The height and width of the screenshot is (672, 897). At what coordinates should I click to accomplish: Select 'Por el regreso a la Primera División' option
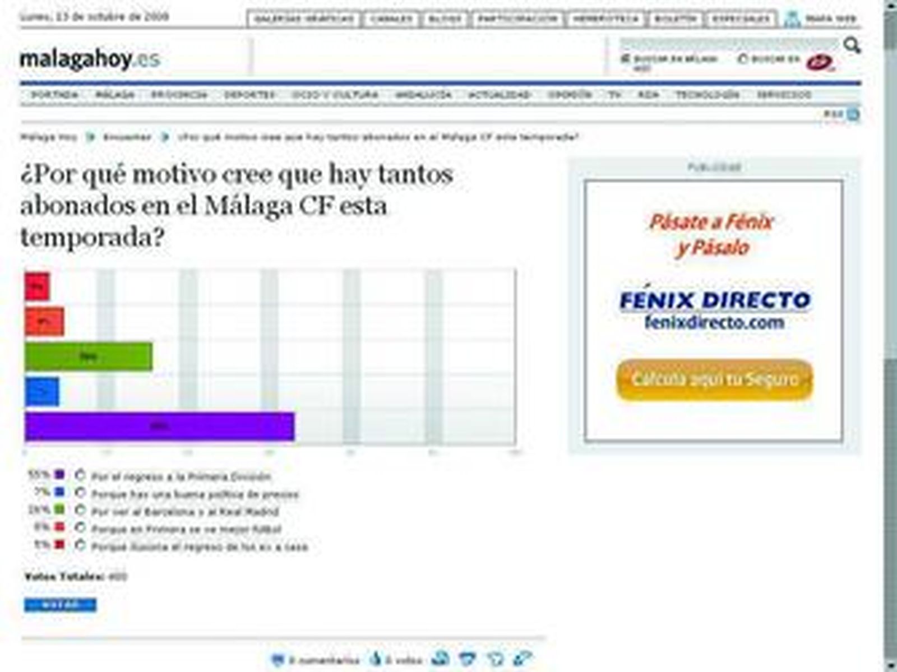coord(80,476)
